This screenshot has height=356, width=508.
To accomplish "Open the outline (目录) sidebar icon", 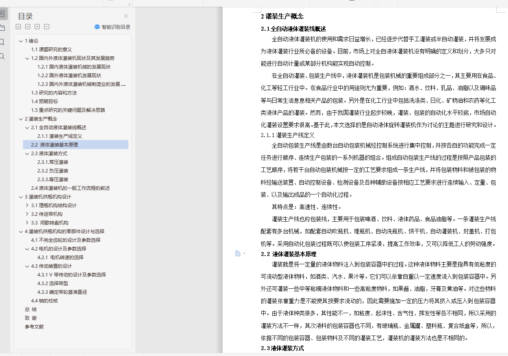I will click(2, 14).
